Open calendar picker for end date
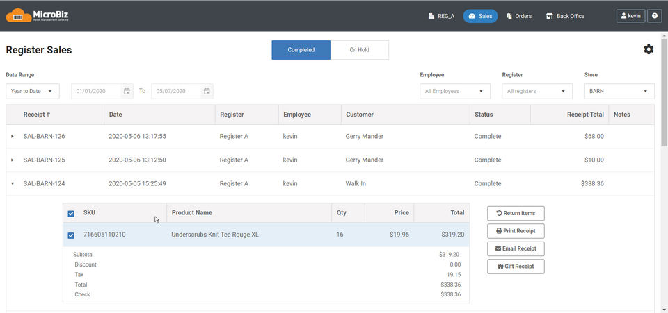Image resolution: width=668 pixels, height=313 pixels. (207, 92)
